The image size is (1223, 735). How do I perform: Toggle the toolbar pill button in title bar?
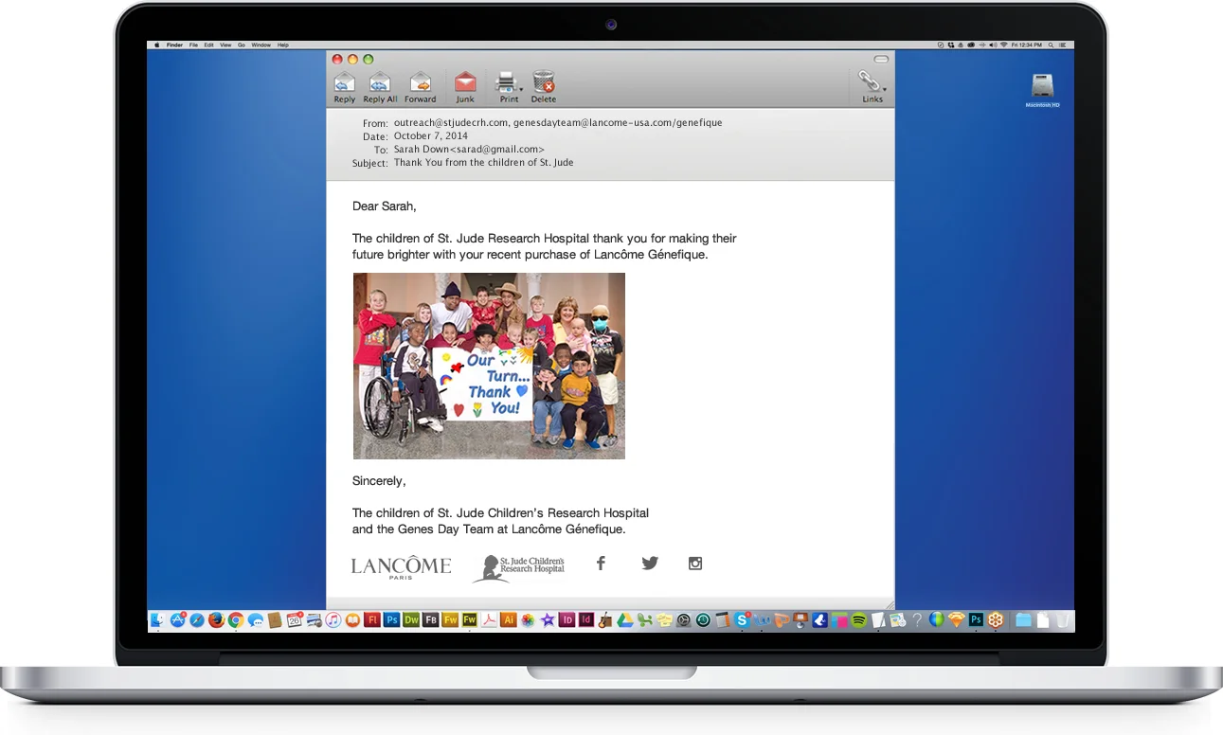tap(881, 60)
